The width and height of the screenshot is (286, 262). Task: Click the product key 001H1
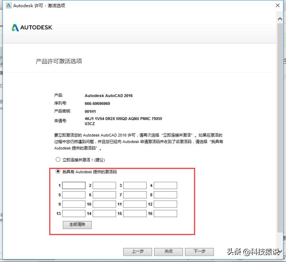(90, 111)
